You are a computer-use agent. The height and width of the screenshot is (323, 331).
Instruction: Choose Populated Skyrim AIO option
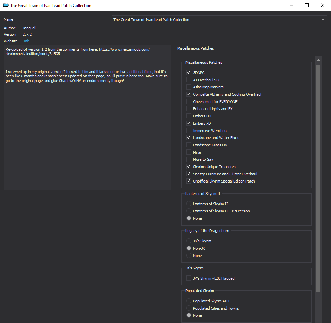[x=189, y=301]
